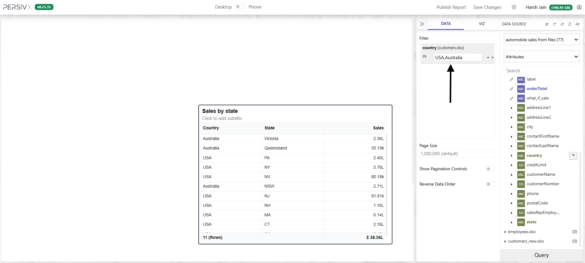Select the Phone view label
The width and height of the screenshot is (585, 263).
pyautogui.click(x=255, y=7)
